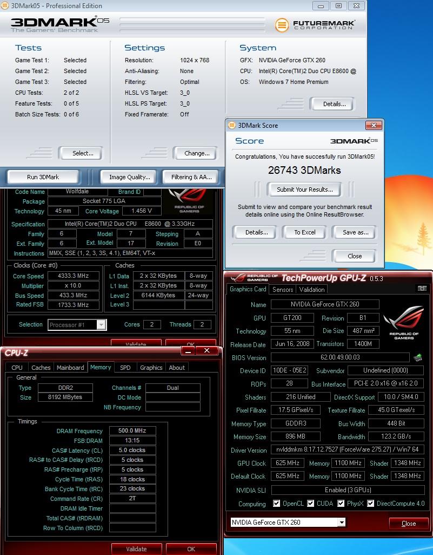433x555 pixels.
Task: Click Run 3DMark button
Action: pos(43,177)
